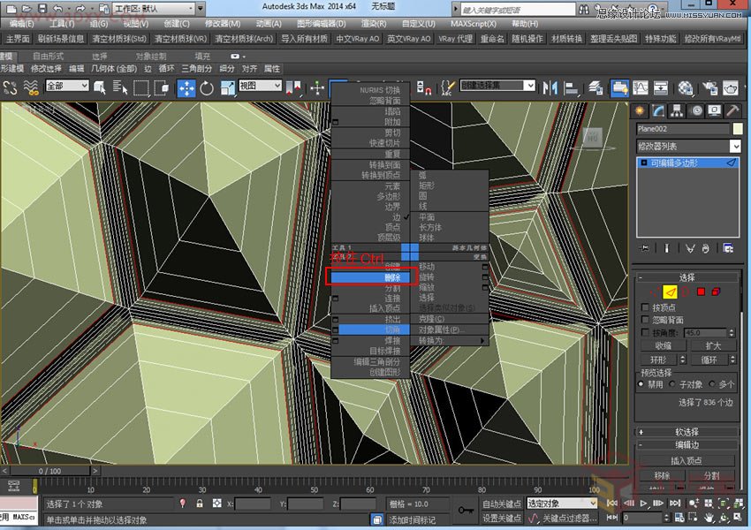
Task: Toggle Window/Crossing selection mode icon
Action: [x=162, y=88]
